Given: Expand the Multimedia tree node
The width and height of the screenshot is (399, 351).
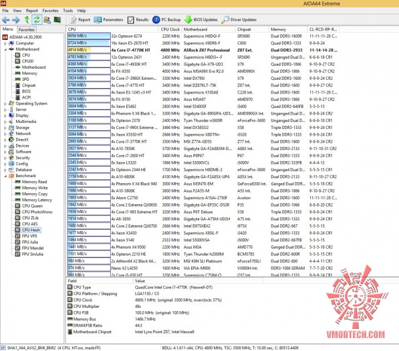Looking at the screenshot, I should (x=6, y=122).
